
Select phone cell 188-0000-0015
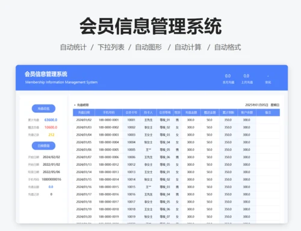(109, 187)
